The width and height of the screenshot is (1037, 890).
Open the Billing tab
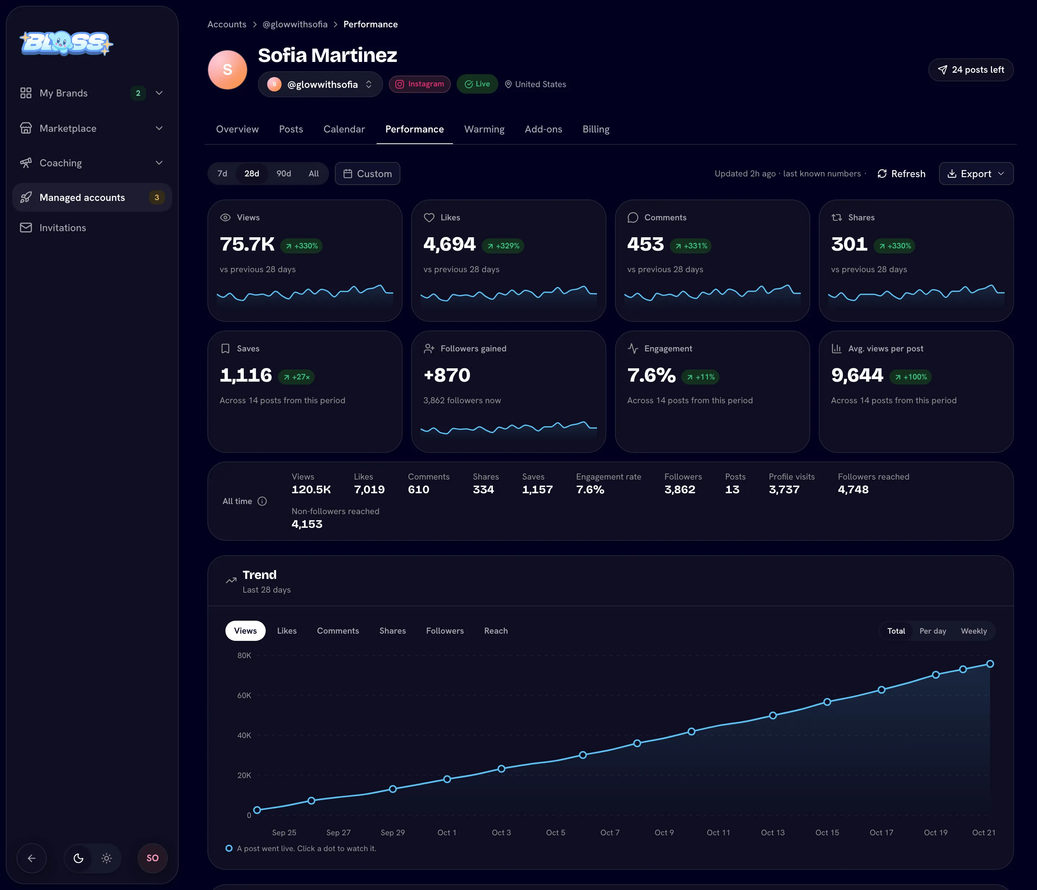point(596,129)
